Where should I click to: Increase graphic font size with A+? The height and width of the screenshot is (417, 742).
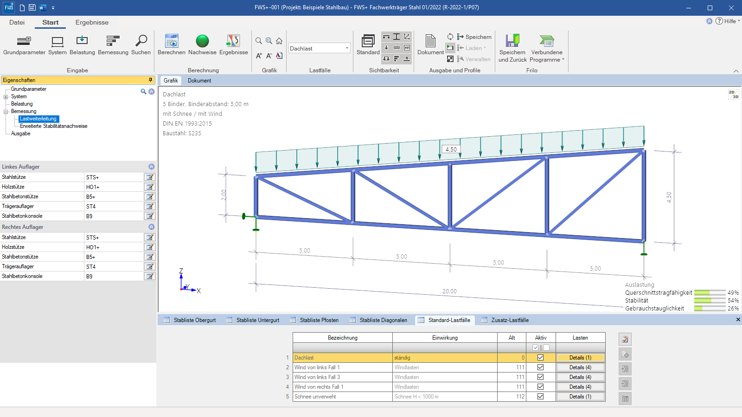[x=259, y=56]
